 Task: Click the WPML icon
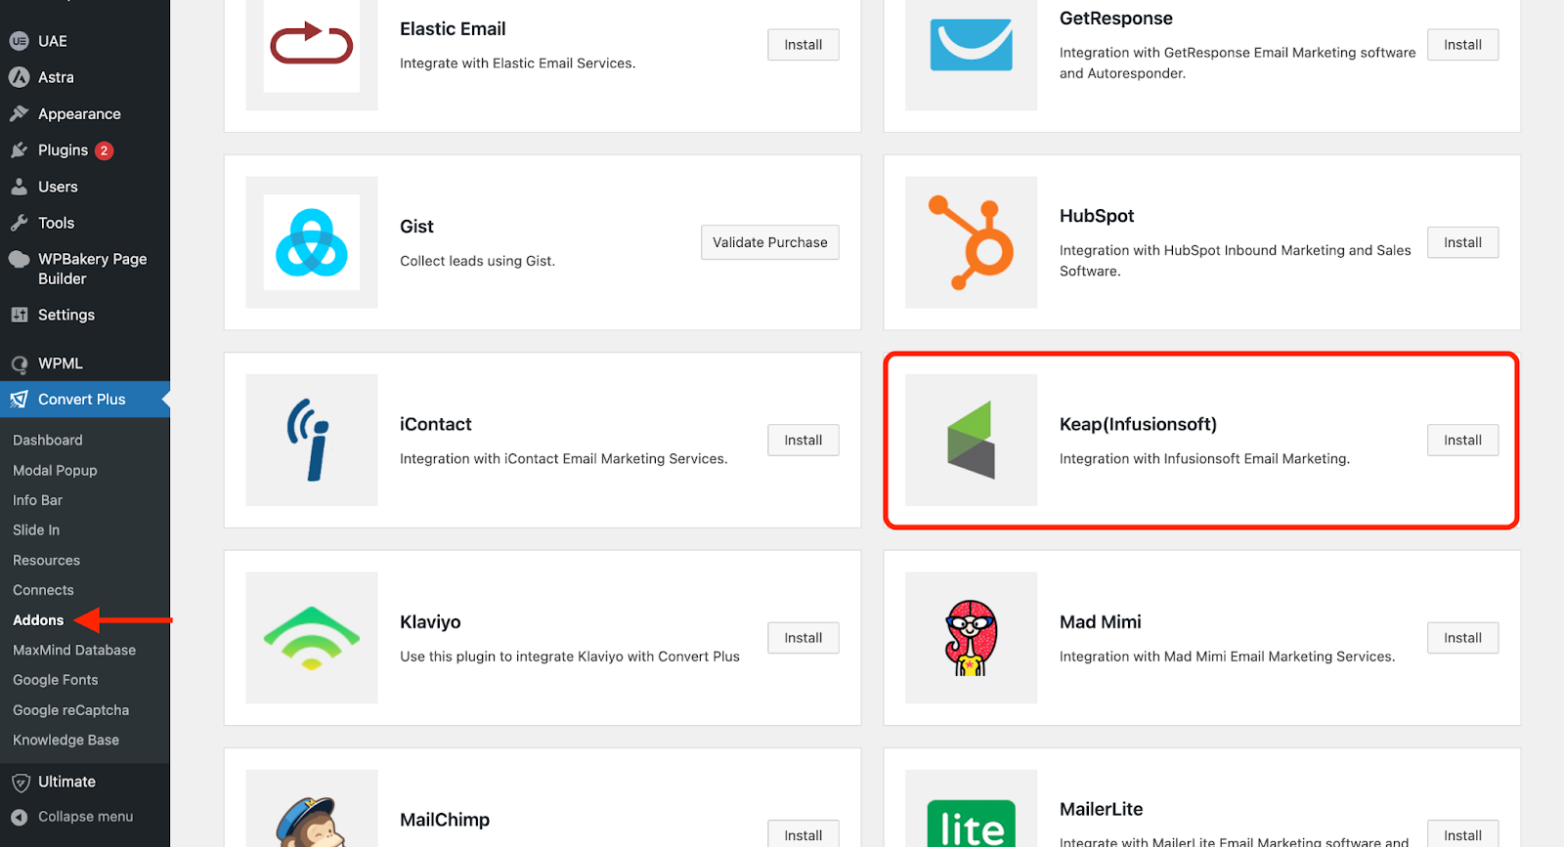[x=19, y=364]
